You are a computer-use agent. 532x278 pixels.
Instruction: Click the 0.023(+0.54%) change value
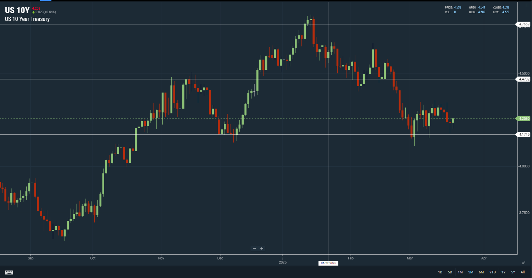[46, 12]
